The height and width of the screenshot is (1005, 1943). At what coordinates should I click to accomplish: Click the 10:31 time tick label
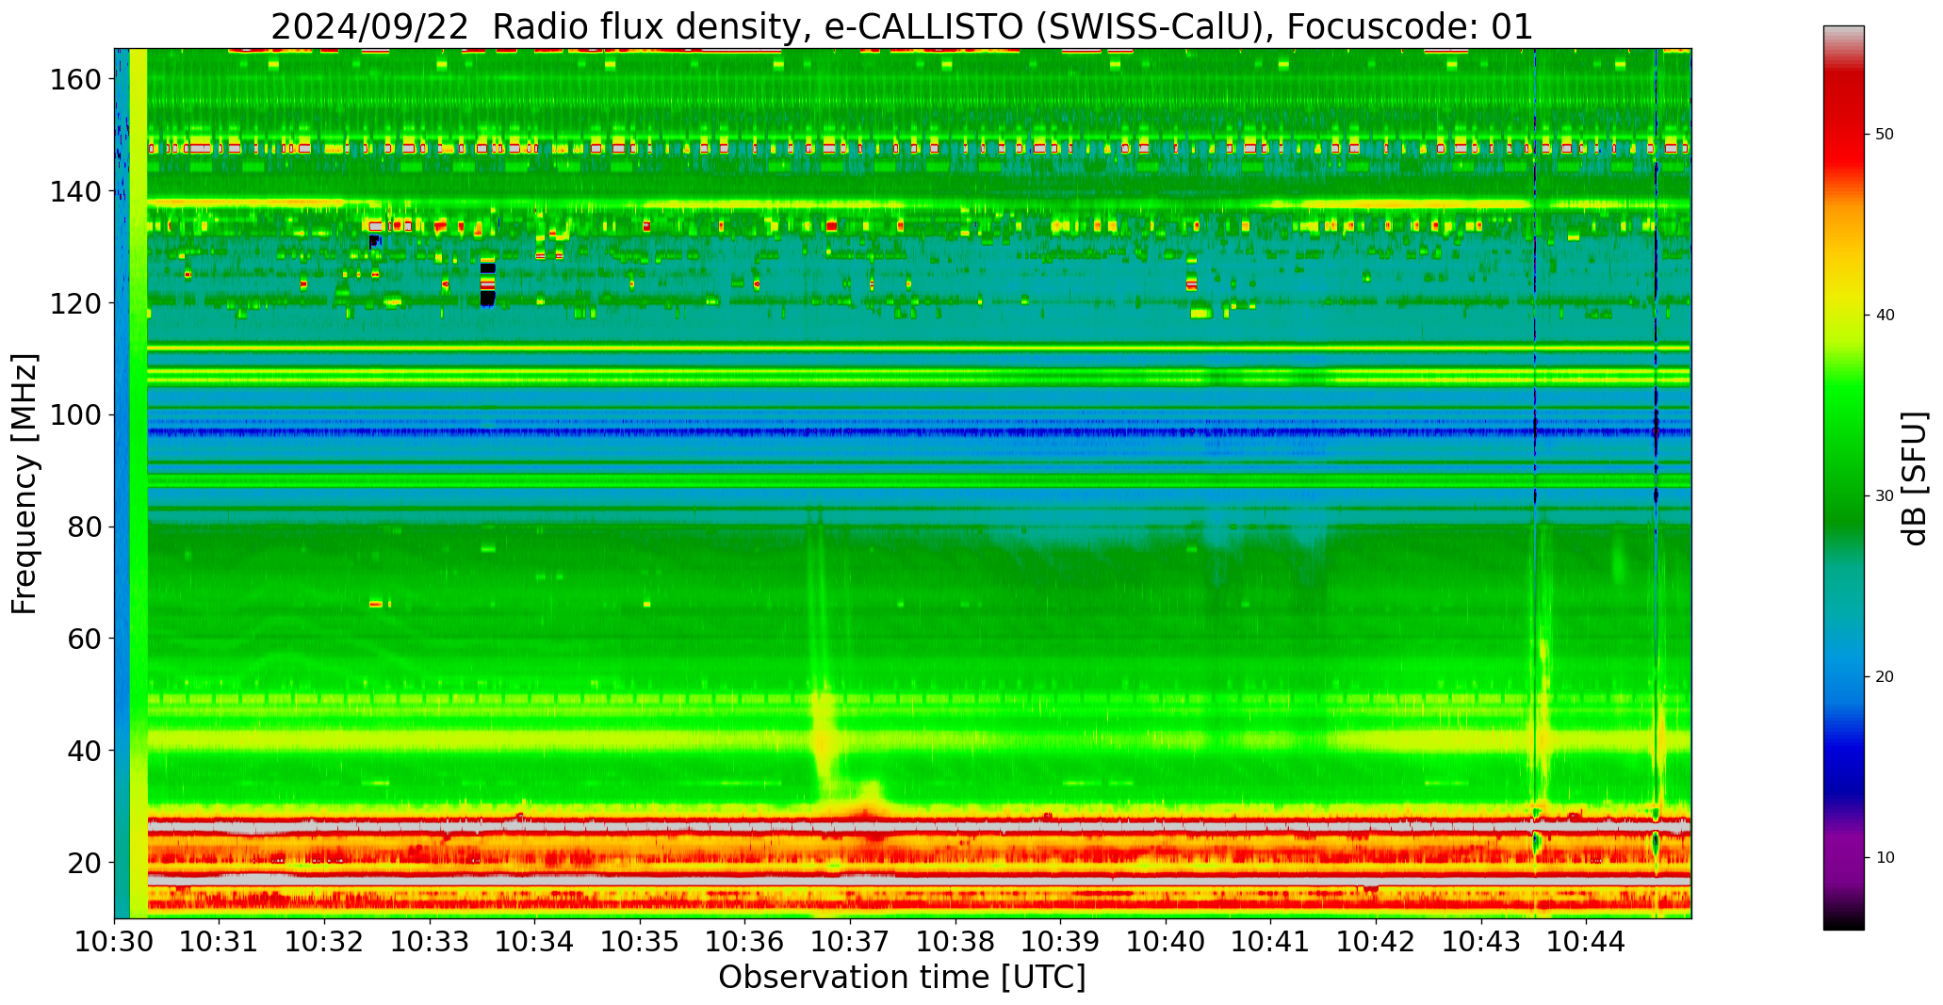click(220, 942)
